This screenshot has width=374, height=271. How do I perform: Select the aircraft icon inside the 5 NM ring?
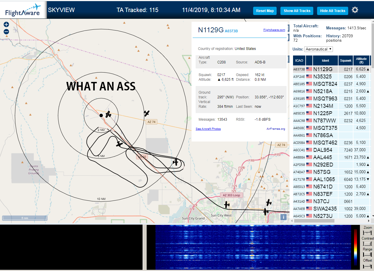119,144
